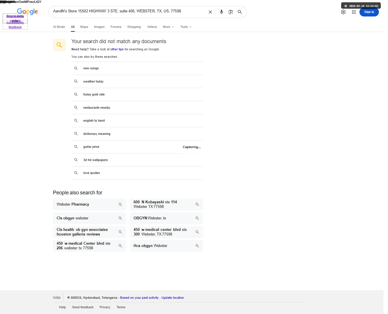Start voice search with microphone icon
Image resolution: width=388 pixels, height=314 pixels.
(221, 12)
